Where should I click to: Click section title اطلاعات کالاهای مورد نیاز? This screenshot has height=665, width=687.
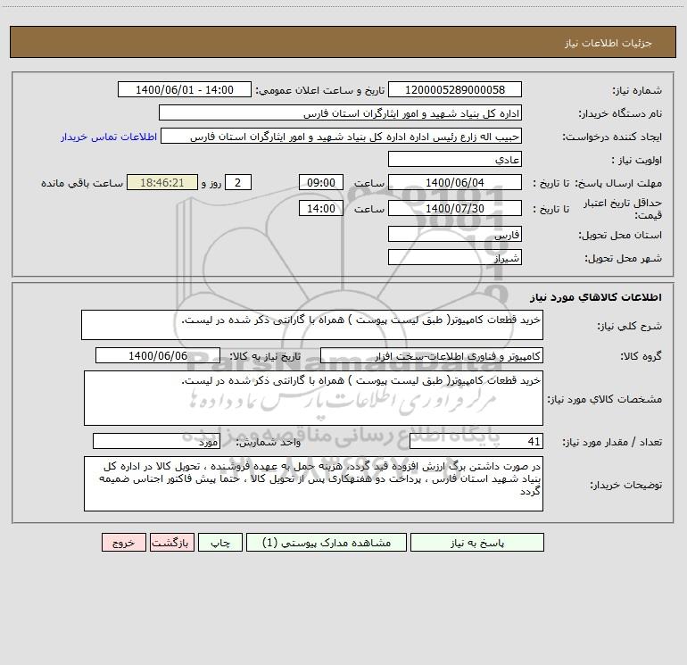coord(596,297)
